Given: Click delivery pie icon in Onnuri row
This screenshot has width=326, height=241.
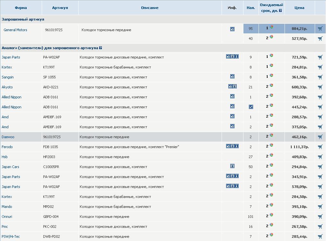Looking at the screenshot, I should point(271,215).
